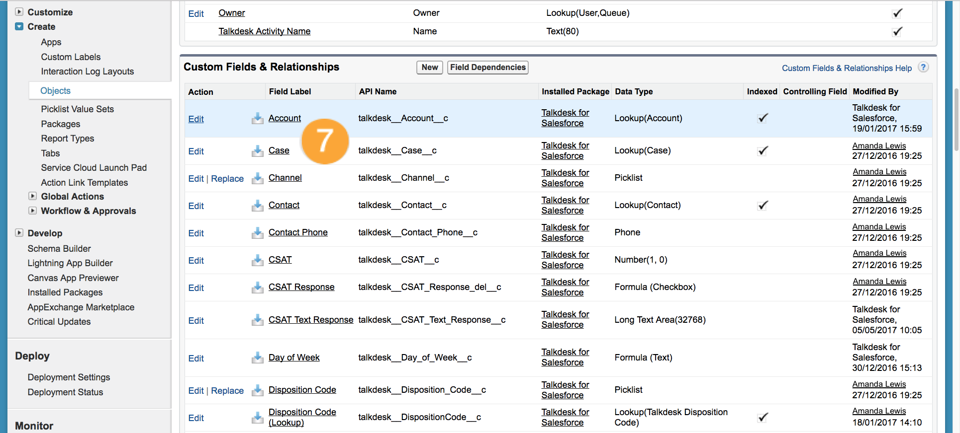Open Talkdesk for Salesforce package in Account row
960x433 pixels.
(x=565, y=118)
